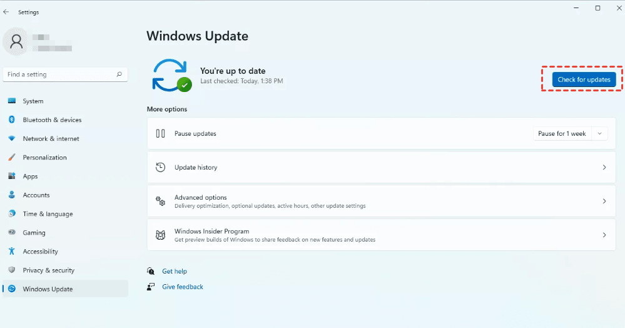Click the Give feedback link

(x=182, y=287)
